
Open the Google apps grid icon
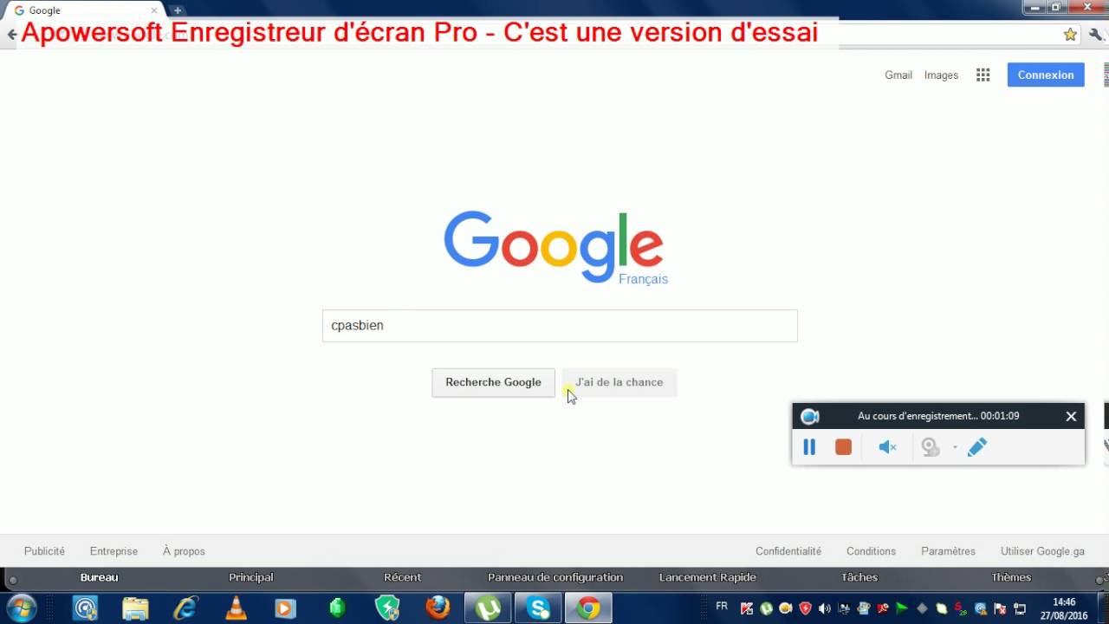tap(983, 75)
